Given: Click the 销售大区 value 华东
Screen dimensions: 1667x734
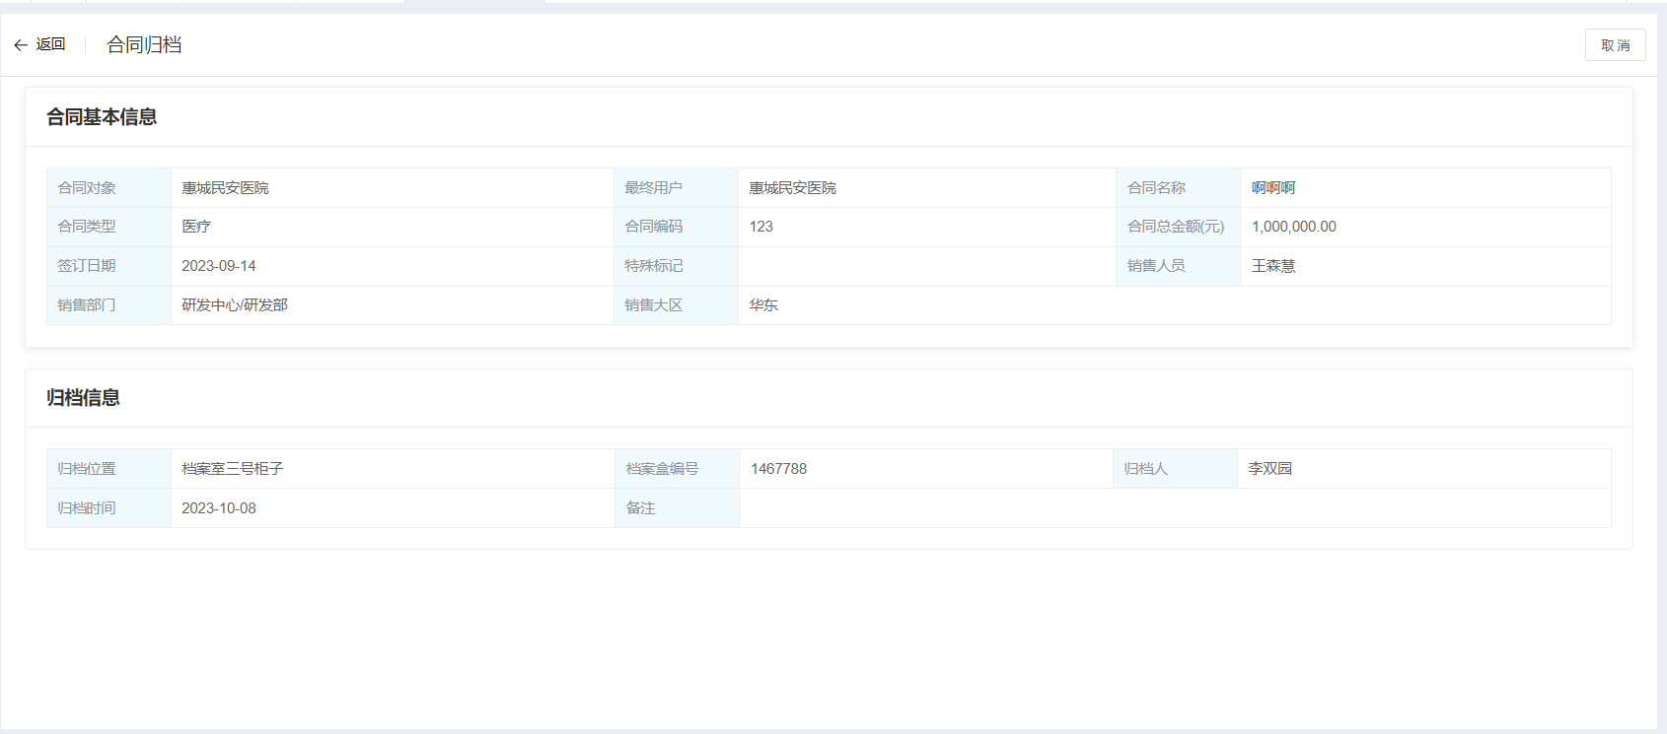Looking at the screenshot, I should pos(763,305).
